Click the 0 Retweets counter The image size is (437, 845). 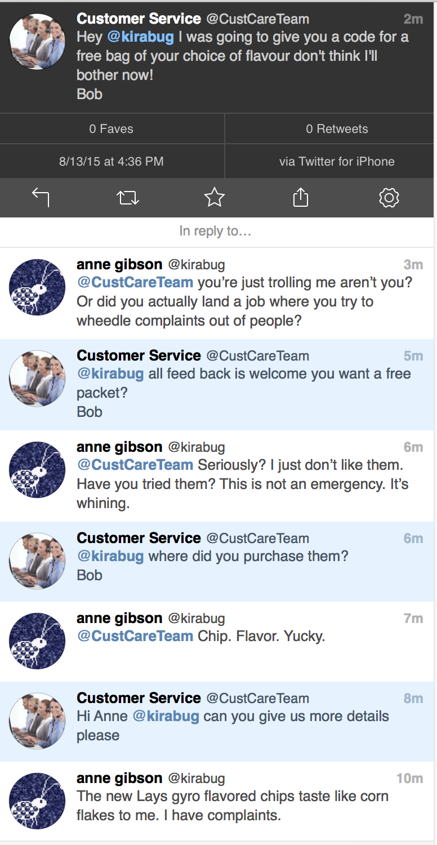(337, 129)
